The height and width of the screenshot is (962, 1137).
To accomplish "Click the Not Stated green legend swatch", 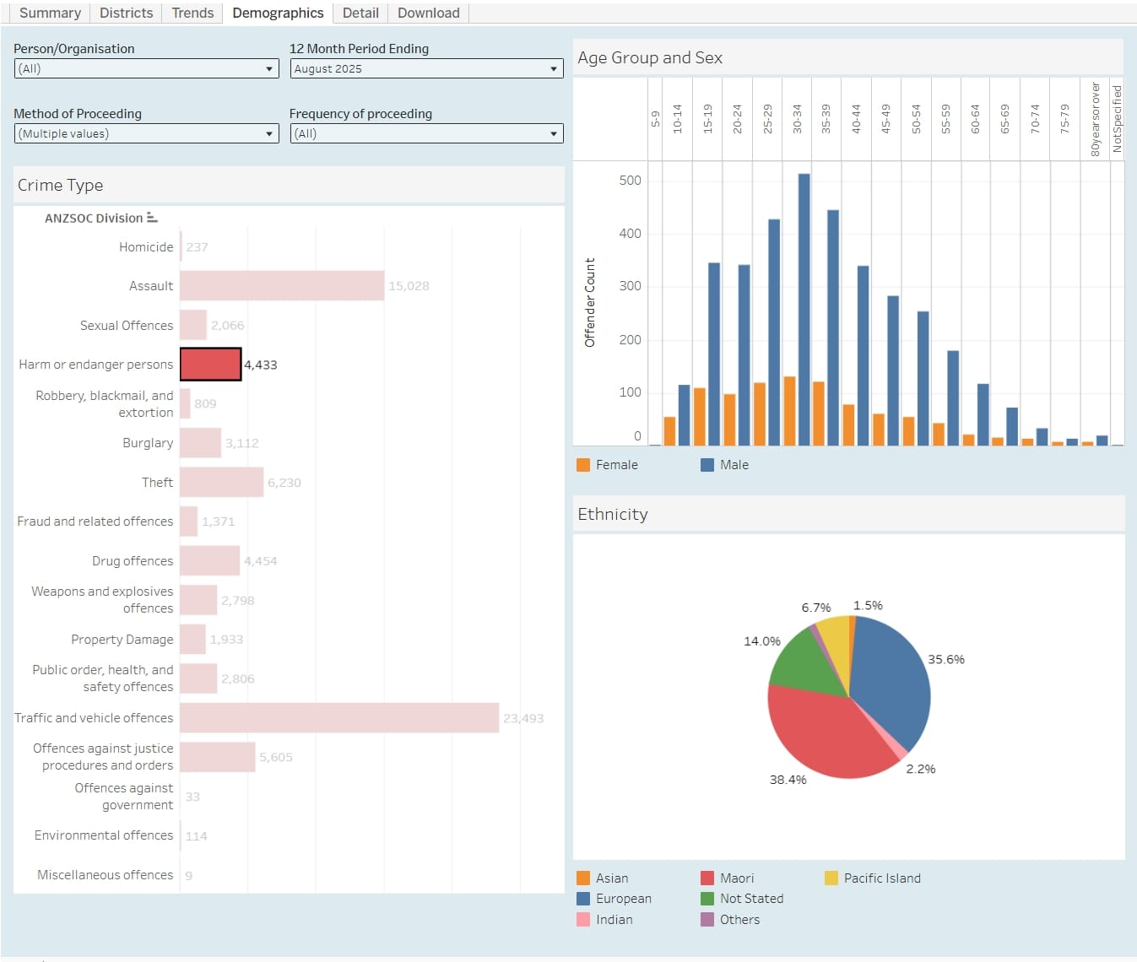I will (707, 899).
